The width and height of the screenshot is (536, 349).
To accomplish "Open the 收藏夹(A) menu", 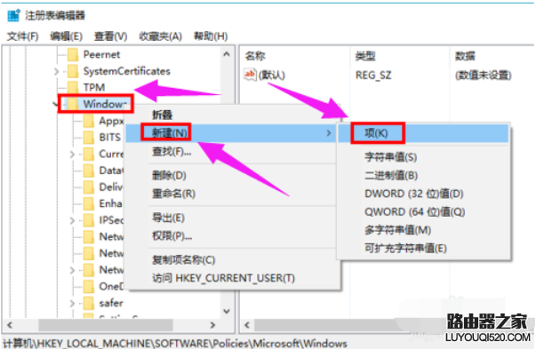I will coord(160,36).
